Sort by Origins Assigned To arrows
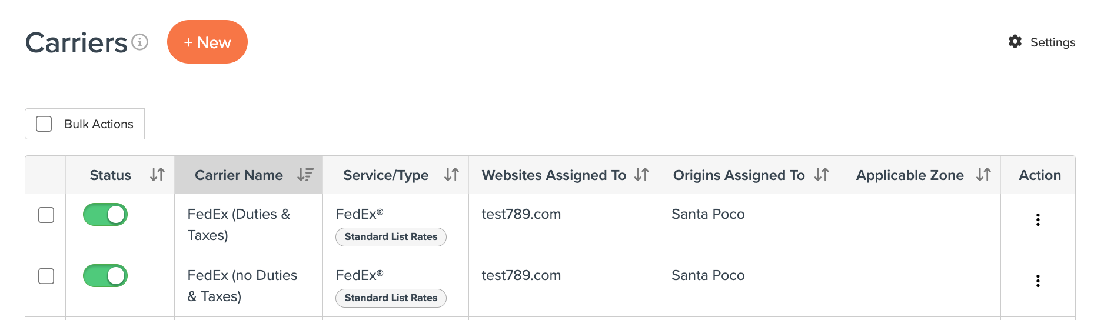Image resolution: width=1104 pixels, height=320 pixels. (822, 175)
